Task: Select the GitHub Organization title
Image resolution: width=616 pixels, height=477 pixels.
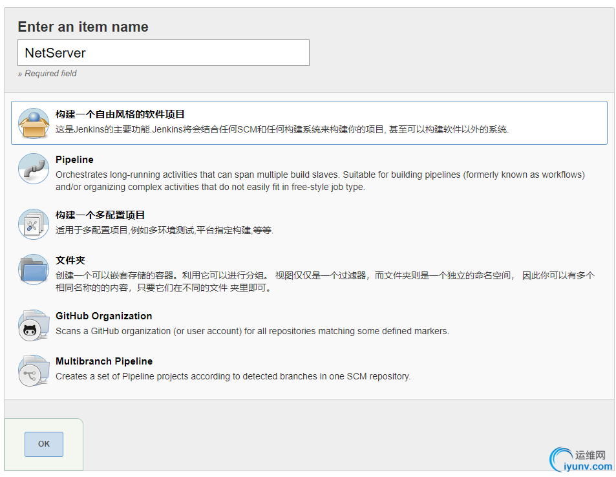Action: coord(103,316)
